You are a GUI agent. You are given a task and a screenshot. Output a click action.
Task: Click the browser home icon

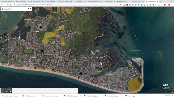click(x=11, y=5)
